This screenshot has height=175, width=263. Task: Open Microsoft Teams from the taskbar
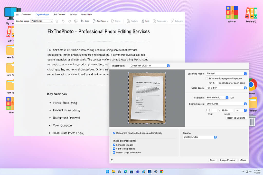[x=138, y=172]
